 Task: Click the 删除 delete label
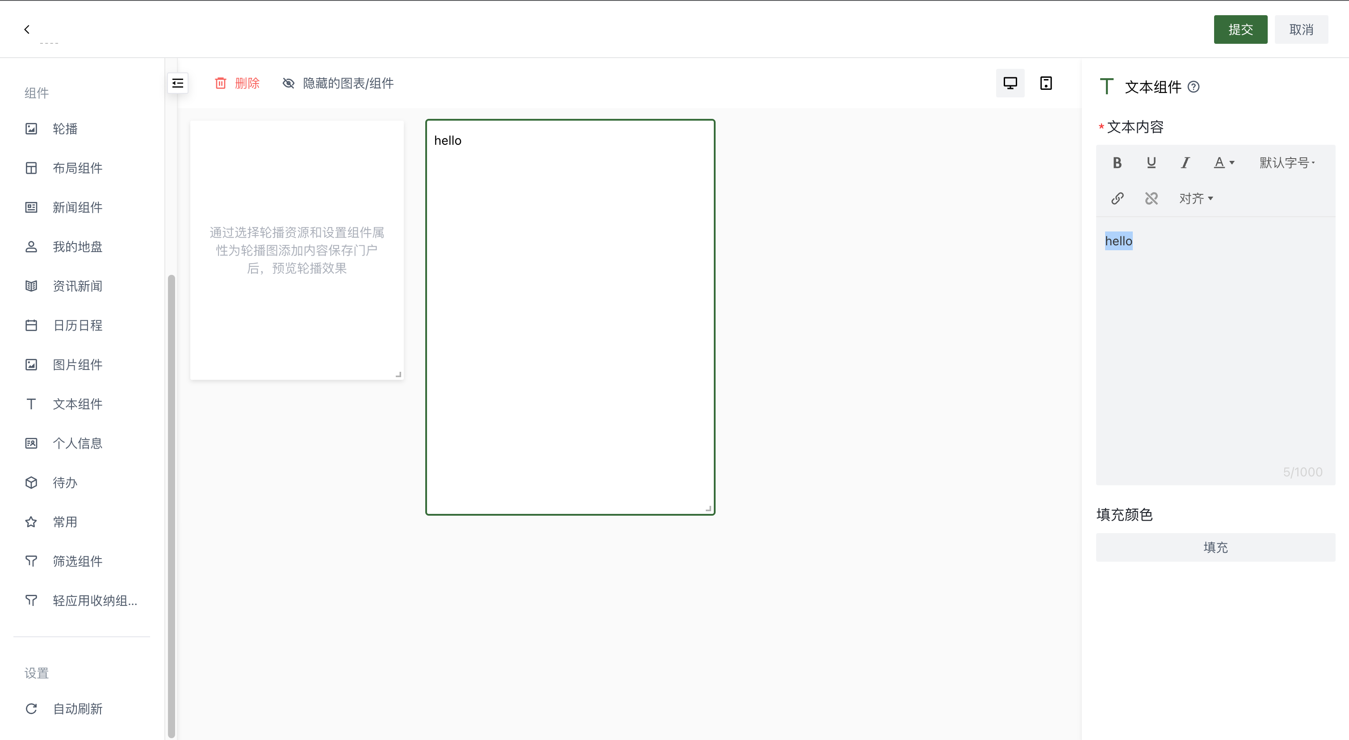click(247, 83)
